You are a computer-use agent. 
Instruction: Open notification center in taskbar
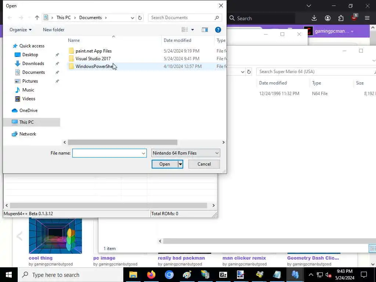tap(364, 275)
